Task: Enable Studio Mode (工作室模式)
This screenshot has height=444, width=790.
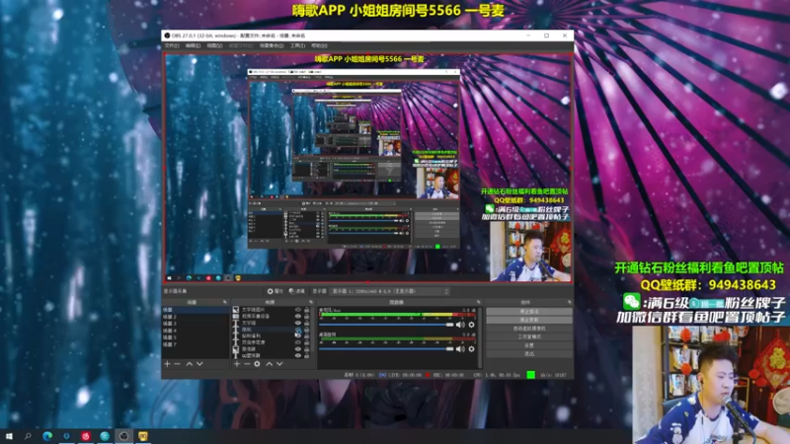Action: [529, 336]
